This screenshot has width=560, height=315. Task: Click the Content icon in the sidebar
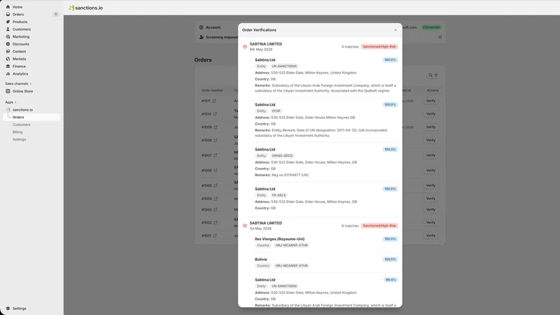coord(8,51)
